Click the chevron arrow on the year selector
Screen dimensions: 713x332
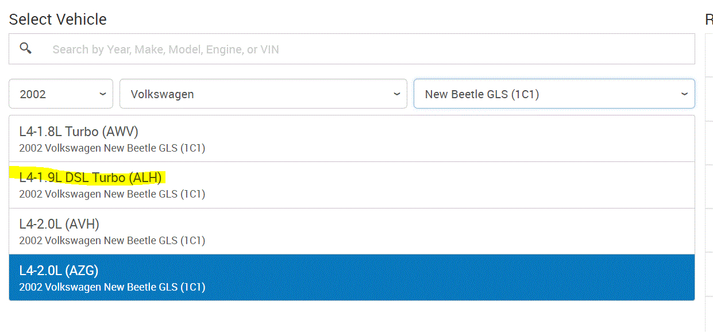tap(103, 94)
